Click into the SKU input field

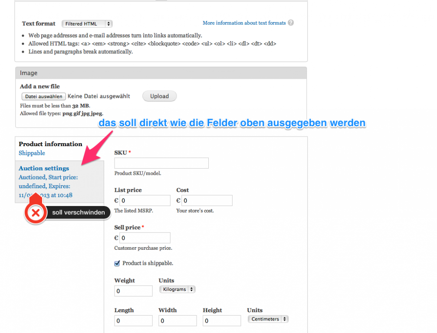tap(161, 163)
